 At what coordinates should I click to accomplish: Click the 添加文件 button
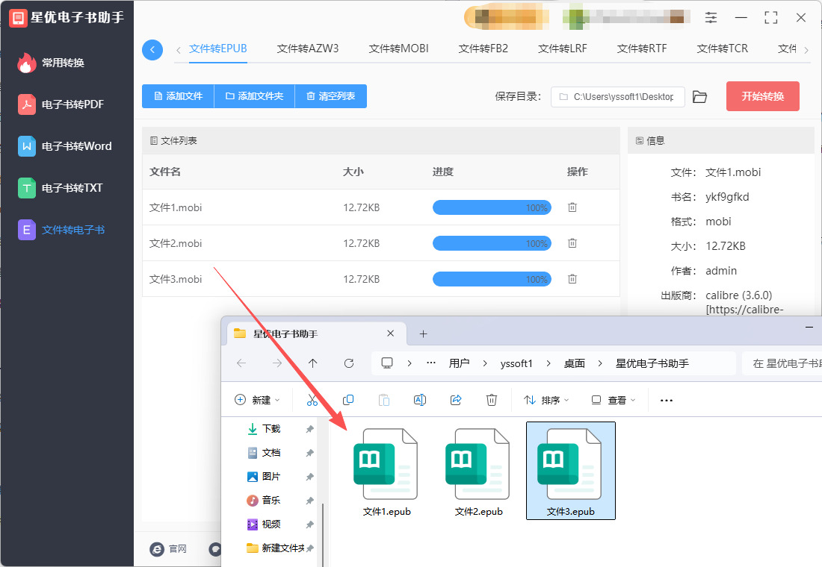tap(178, 96)
